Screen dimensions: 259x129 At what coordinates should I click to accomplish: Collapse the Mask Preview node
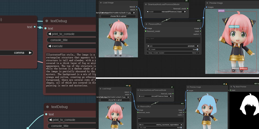point(231,86)
